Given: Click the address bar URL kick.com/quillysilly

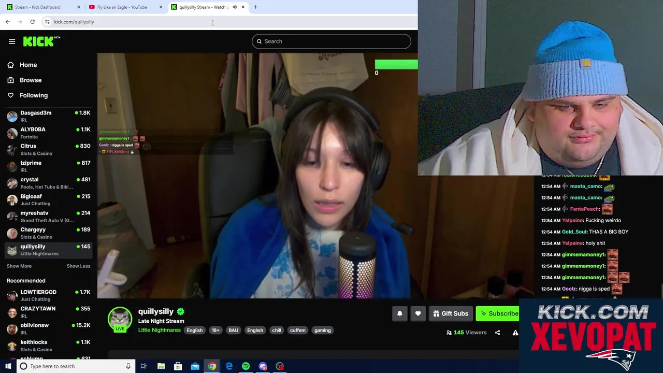Looking at the screenshot, I should [74, 22].
